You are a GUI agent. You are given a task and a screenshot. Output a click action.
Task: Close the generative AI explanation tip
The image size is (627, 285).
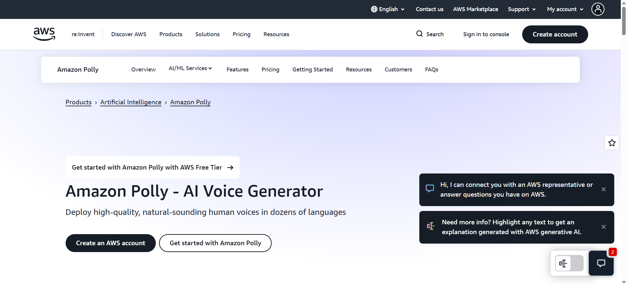(x=603, y=227)
